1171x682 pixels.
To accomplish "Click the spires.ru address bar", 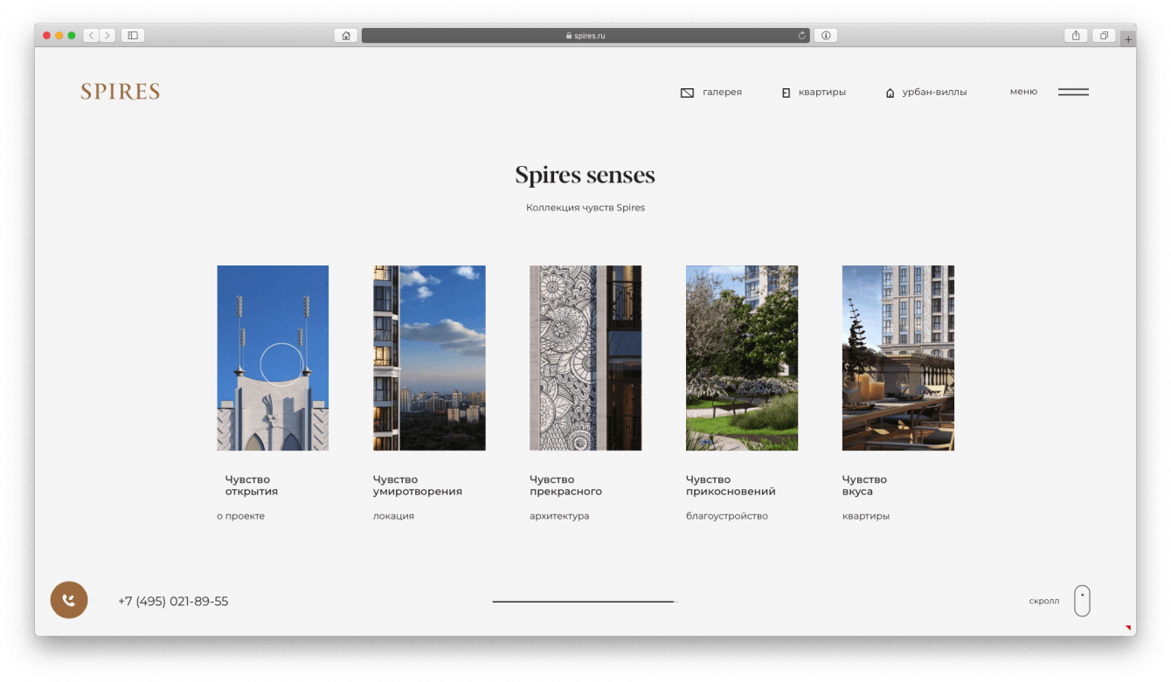I will (585, 36).
